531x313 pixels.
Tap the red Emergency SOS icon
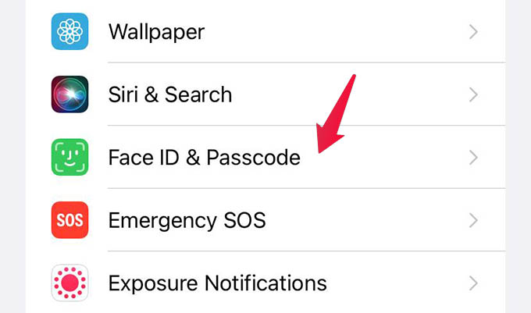69,219
